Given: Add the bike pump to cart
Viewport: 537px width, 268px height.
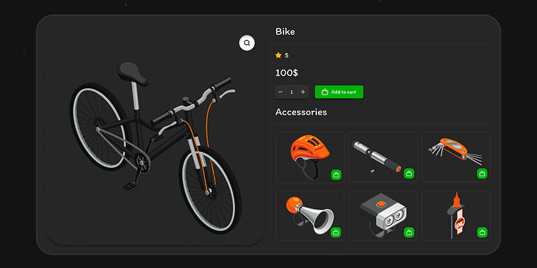Looking at the screenshot, I should click(x=409, y=174).
